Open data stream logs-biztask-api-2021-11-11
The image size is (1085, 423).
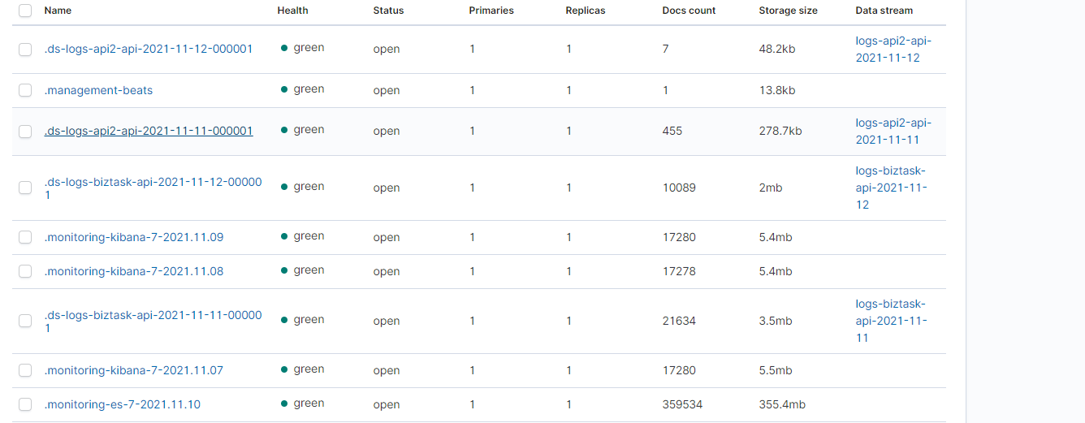[x=891, y=321]
